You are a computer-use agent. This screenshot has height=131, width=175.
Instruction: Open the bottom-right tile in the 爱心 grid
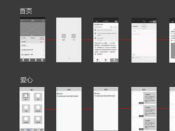pyautogui.click(x=38, y=120)
